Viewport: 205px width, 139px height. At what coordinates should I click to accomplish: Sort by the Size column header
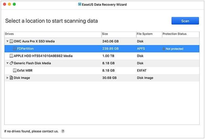click(x=119, y=34)
